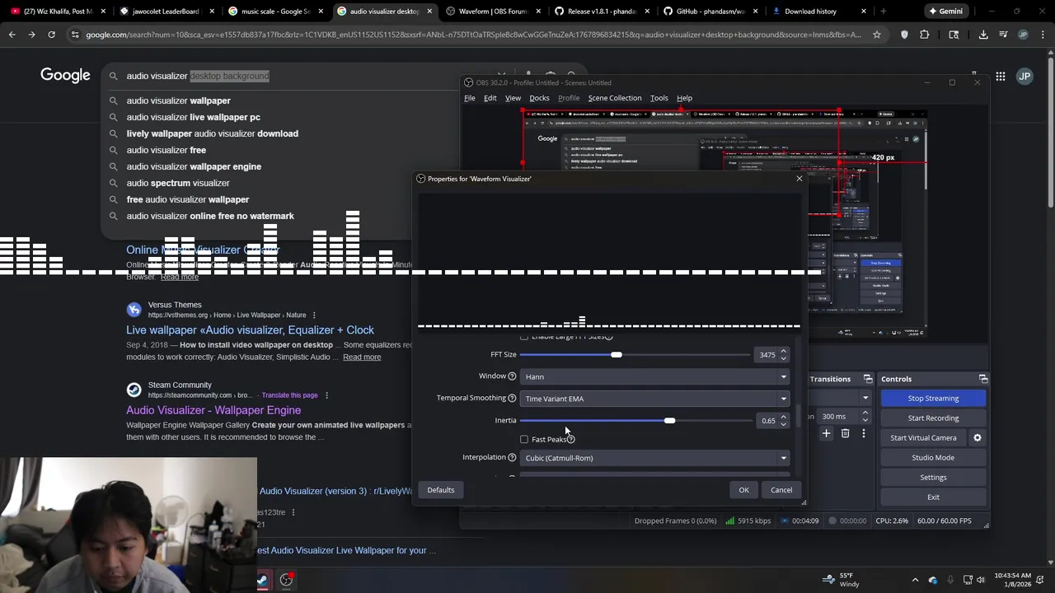This screenshot has height=593, width=1055.
Task: Open the Temporal Smoothing dropdown
Action: coord(655,399)
